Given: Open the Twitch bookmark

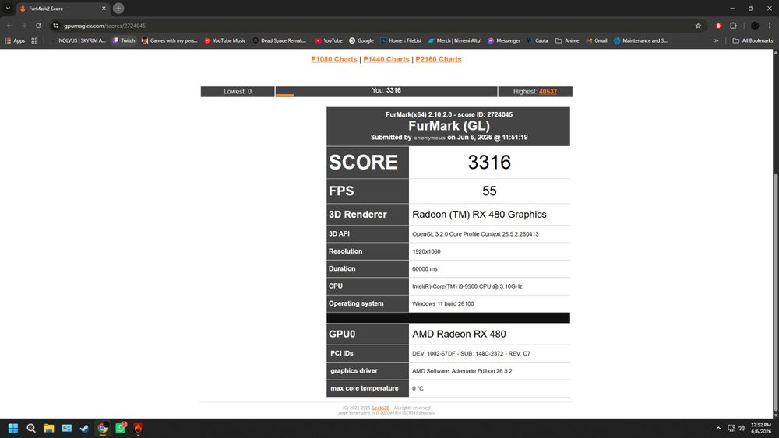Looking at the screenshot, I should (x=124, y=40).
